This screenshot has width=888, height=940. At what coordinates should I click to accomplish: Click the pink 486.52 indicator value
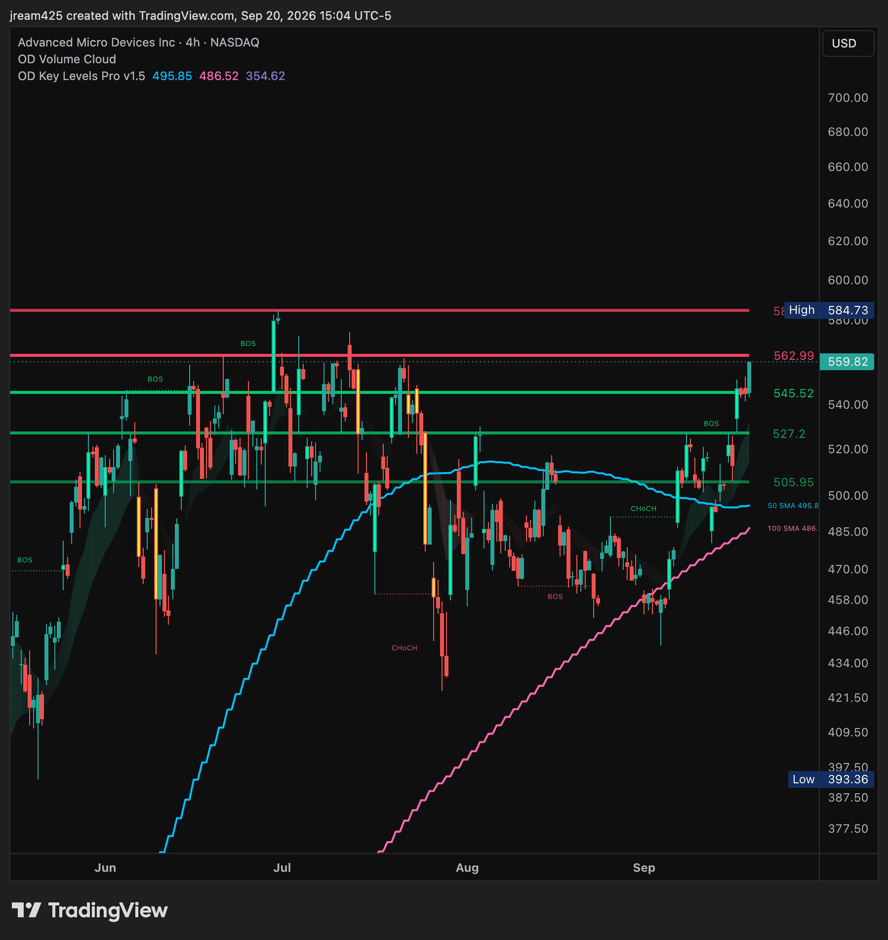[219, 76]
